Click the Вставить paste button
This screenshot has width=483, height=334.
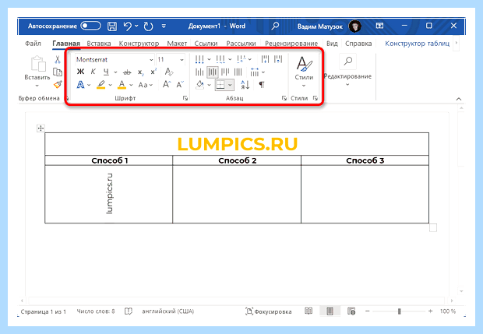click(x=37, y=71)
